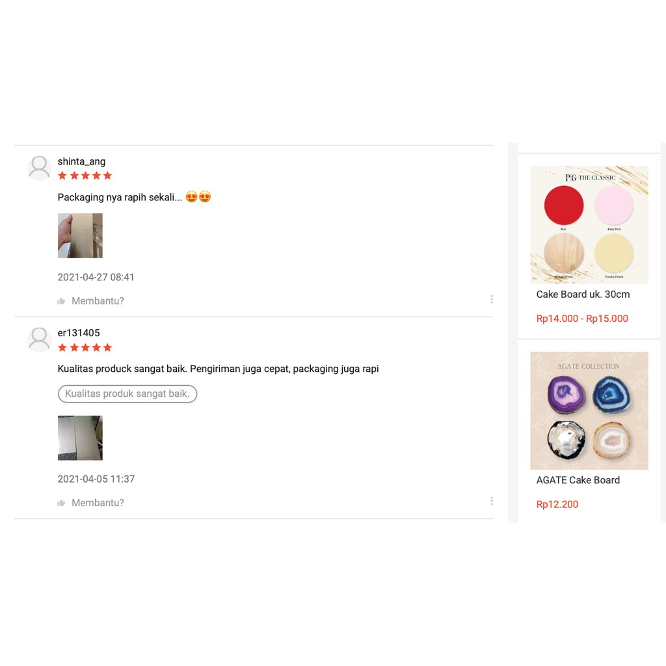Click thumbs-up icon on shinta_ang's review
The image size is (666, 666).
pos(61,301)
